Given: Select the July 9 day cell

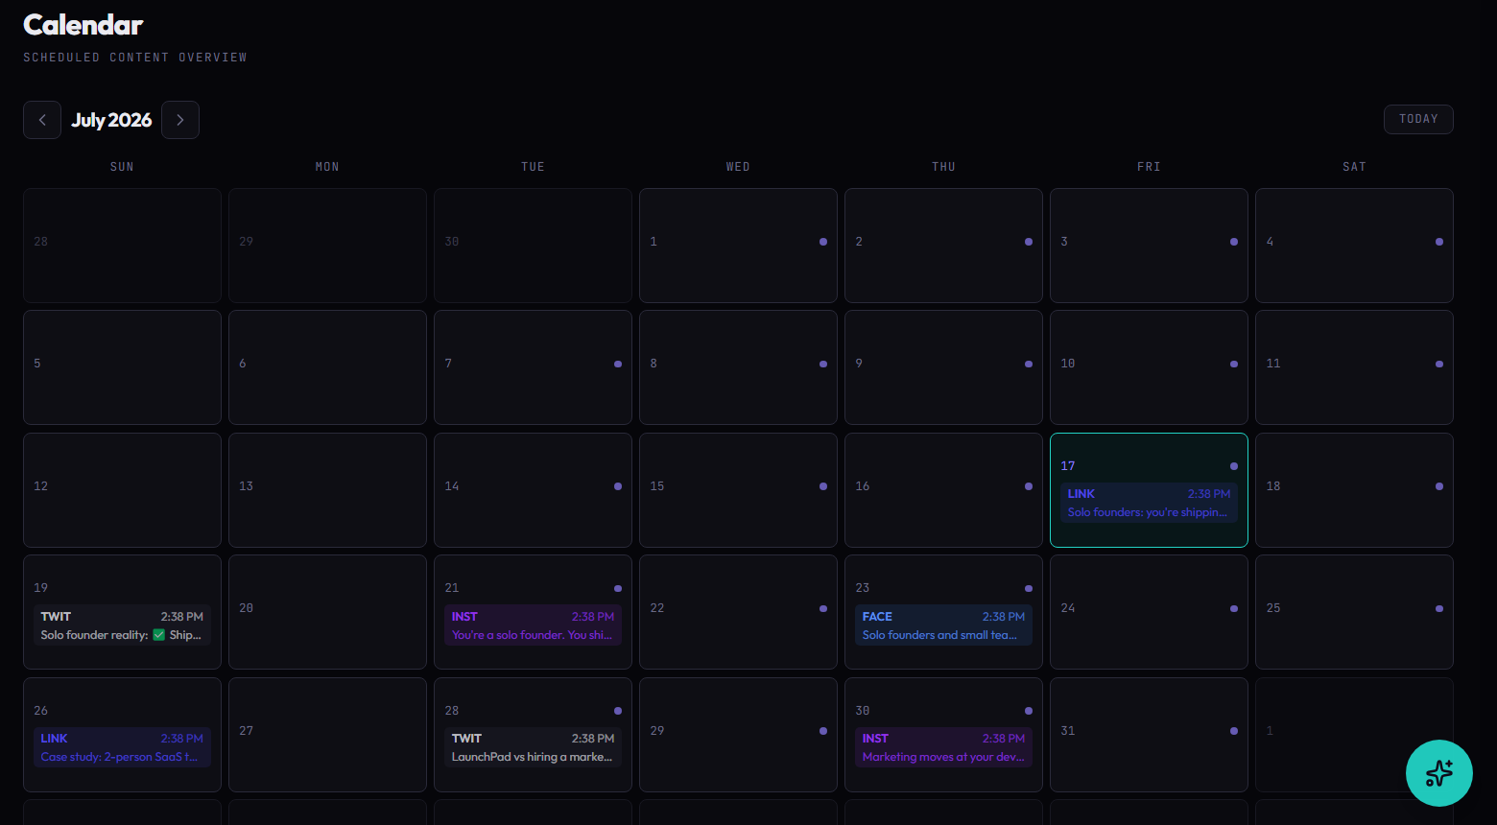Looking at the screenshot, I should click(943, 367).
